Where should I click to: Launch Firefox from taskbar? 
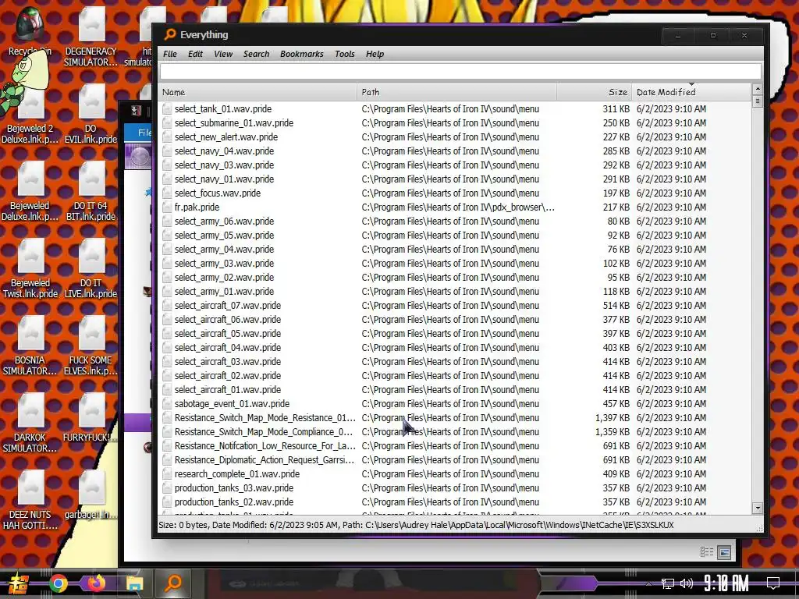[96, 583]
